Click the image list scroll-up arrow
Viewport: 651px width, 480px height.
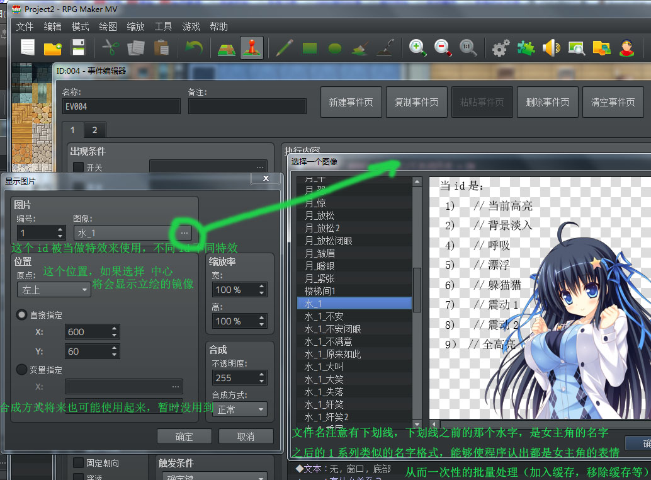(x=417, y=181)
